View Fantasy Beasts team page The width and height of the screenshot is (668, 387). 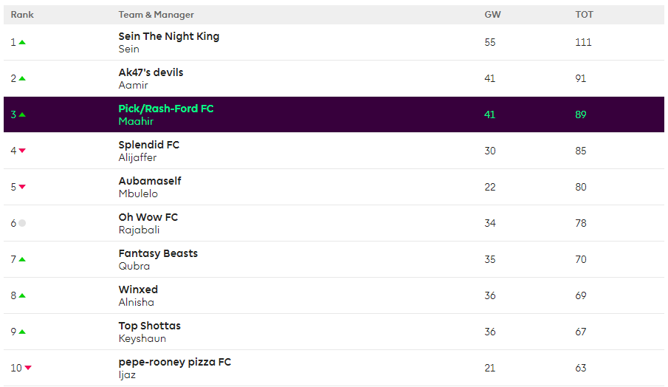[158, 253]
